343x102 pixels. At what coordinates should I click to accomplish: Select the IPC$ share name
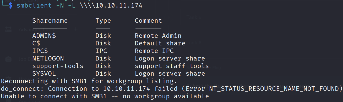pyautogui.click(x=40, y=51)
